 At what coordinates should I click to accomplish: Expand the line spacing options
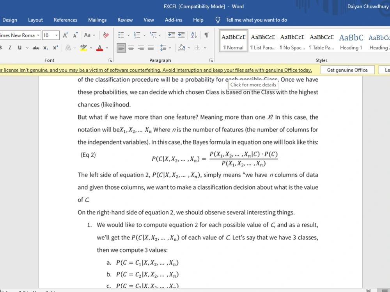tap(169, 48)
